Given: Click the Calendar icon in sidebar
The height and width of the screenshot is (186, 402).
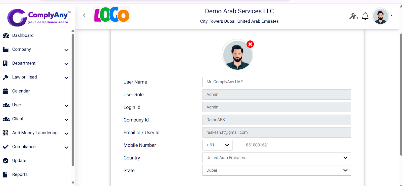Looking at the screenshot, I should click(x=5, y=91).
